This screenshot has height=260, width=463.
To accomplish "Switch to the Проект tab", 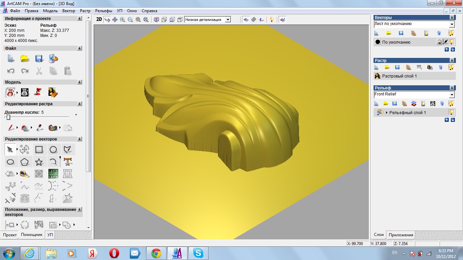I will pyautogui.click(x=10, y=235).
